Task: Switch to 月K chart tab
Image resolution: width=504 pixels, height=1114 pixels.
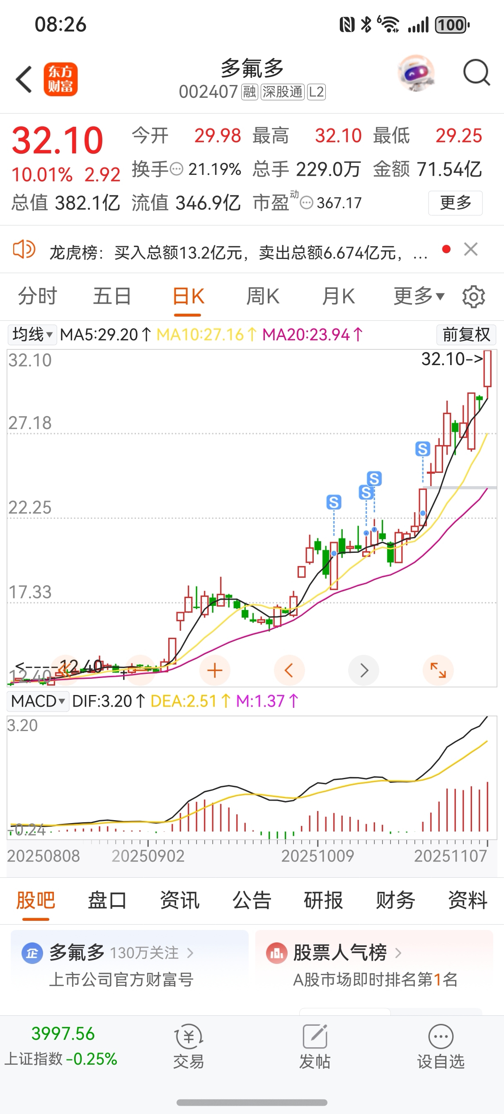Action: tap(338, 296)
